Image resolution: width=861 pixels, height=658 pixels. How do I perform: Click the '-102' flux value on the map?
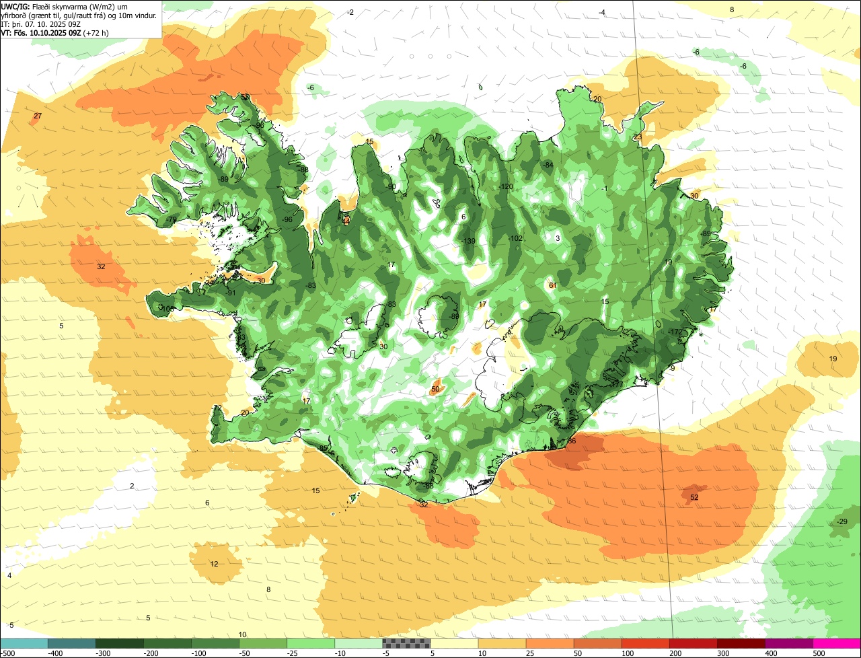(x=515, y=239)
